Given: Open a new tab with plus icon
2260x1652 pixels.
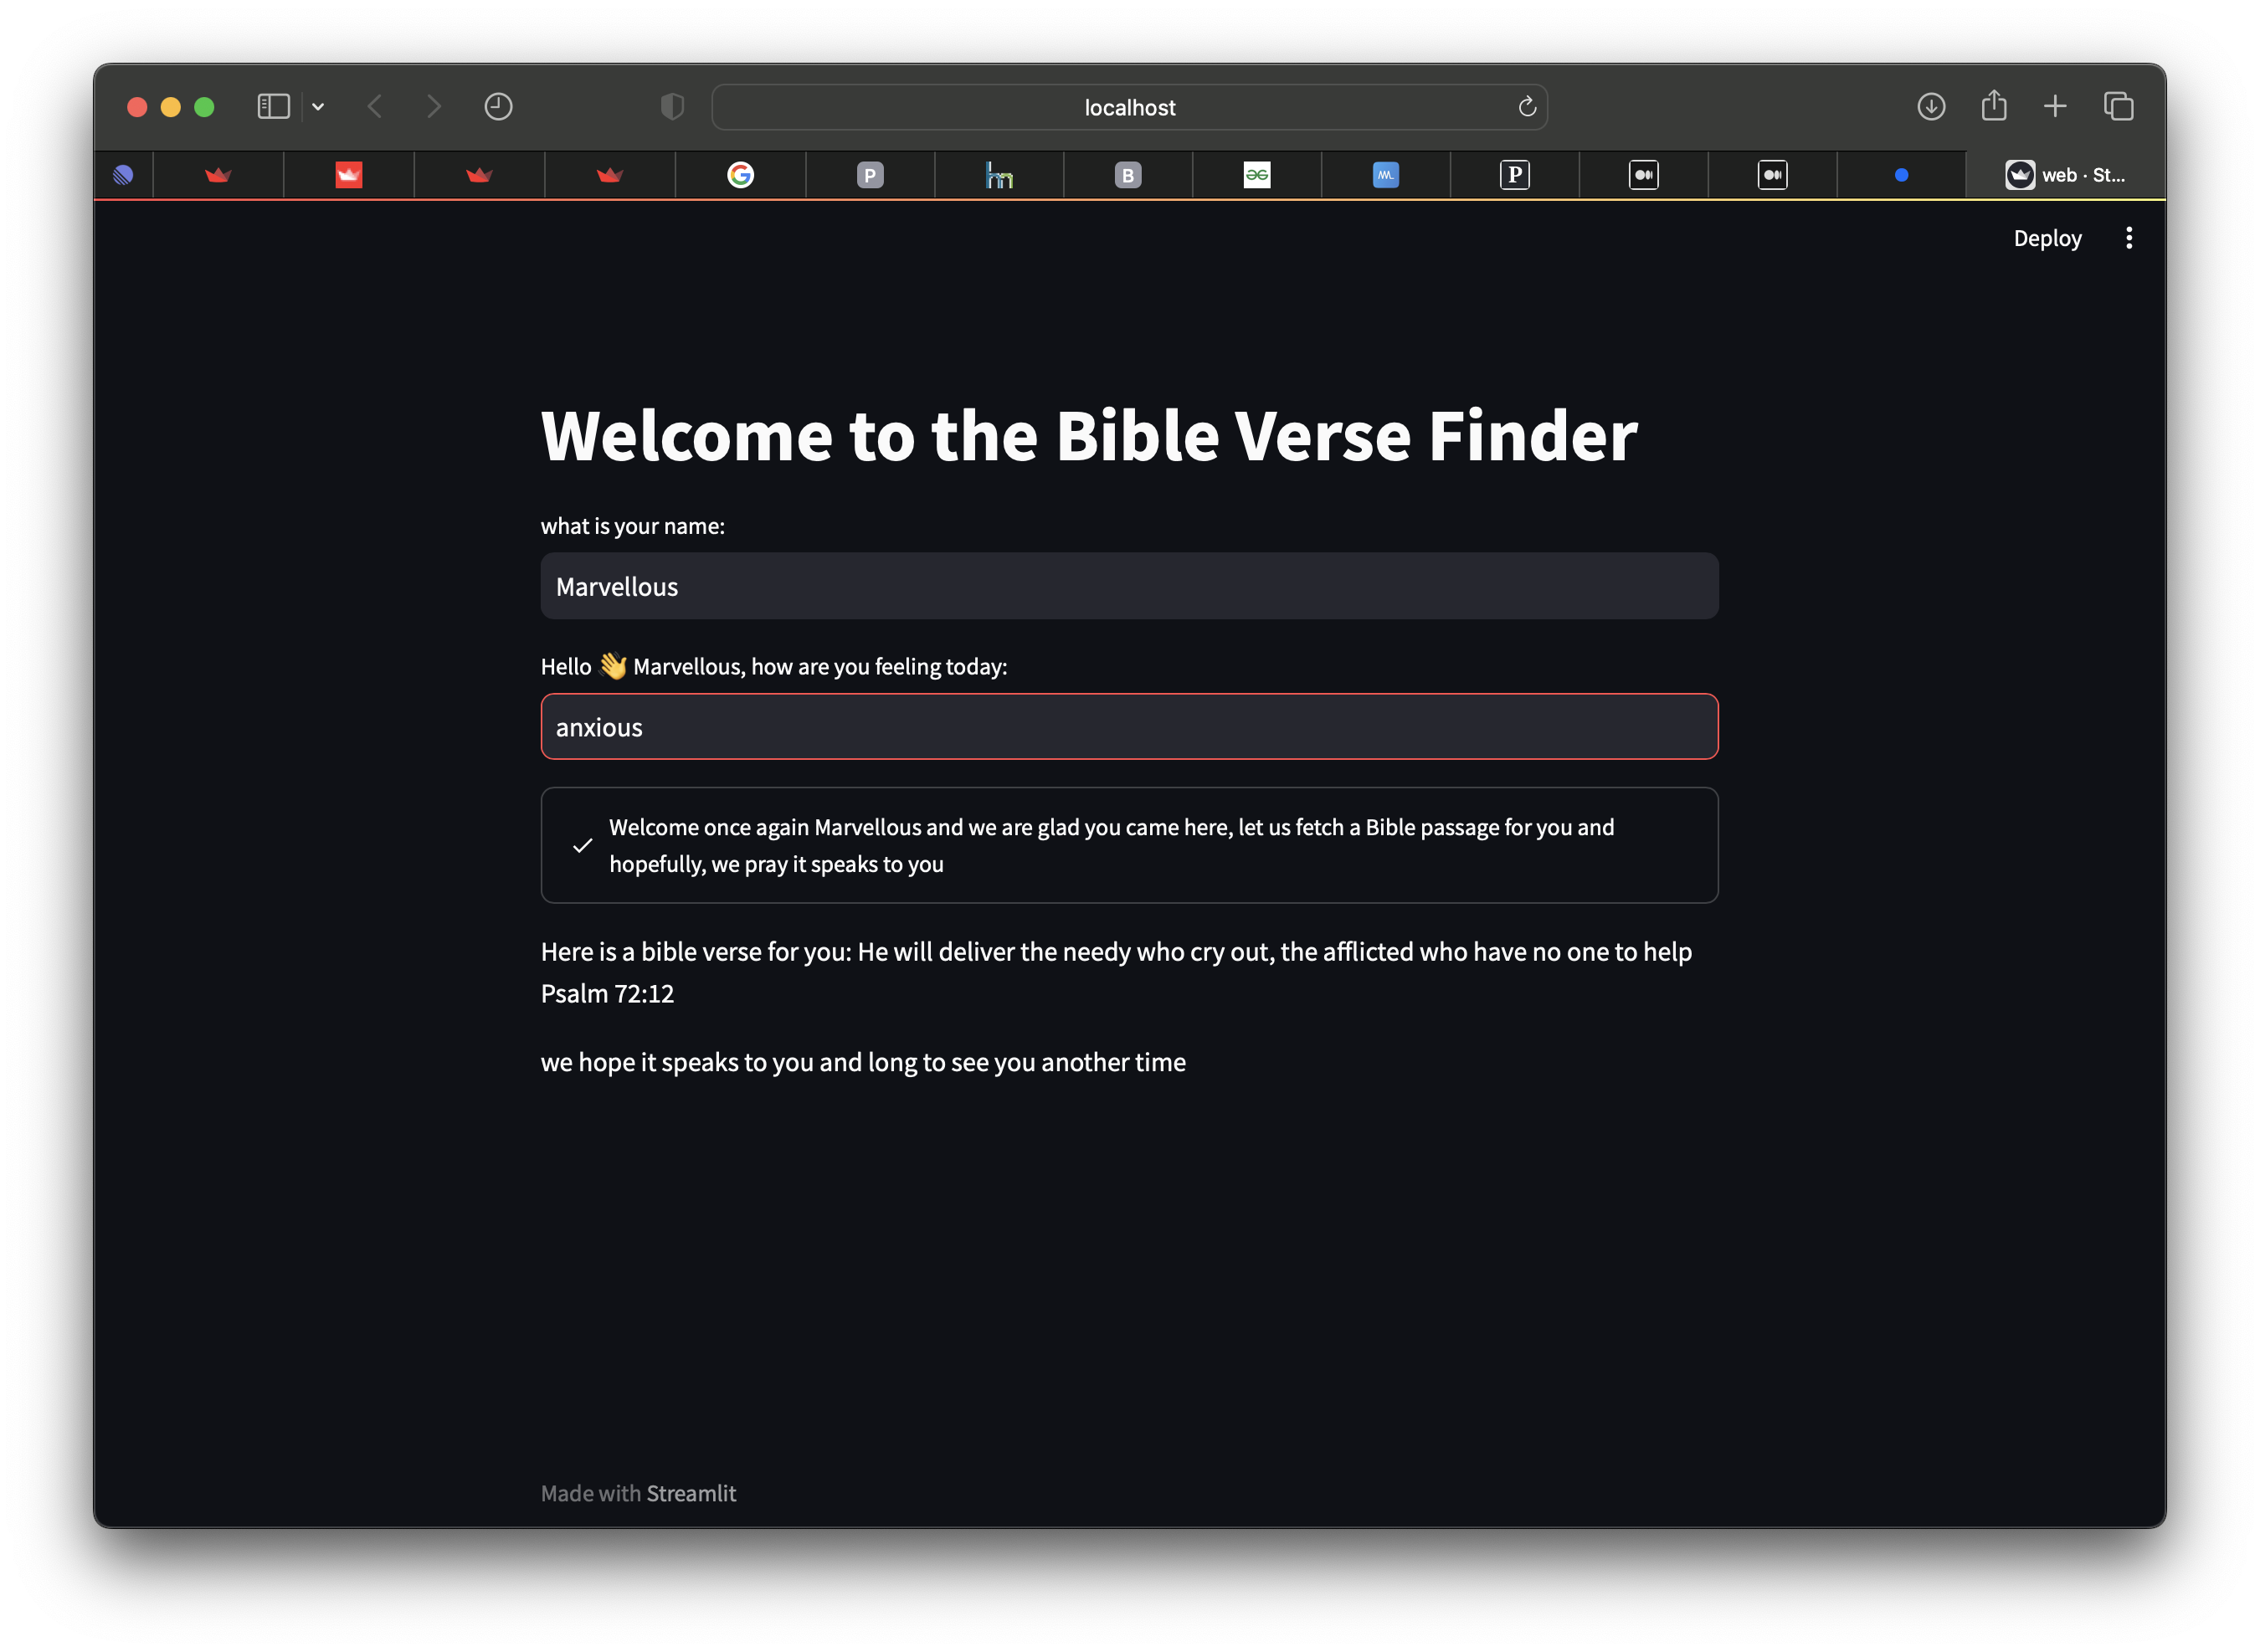Looking at the screenshot, I should [x=2055, y=107].
